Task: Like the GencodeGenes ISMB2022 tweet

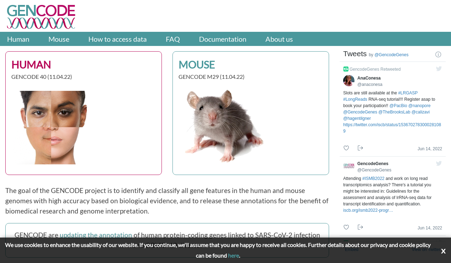Action: (x=346, y=227)
